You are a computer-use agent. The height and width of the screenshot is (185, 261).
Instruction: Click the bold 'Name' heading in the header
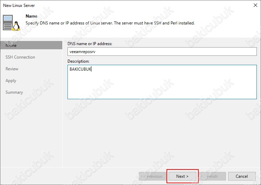click(31, 16)
